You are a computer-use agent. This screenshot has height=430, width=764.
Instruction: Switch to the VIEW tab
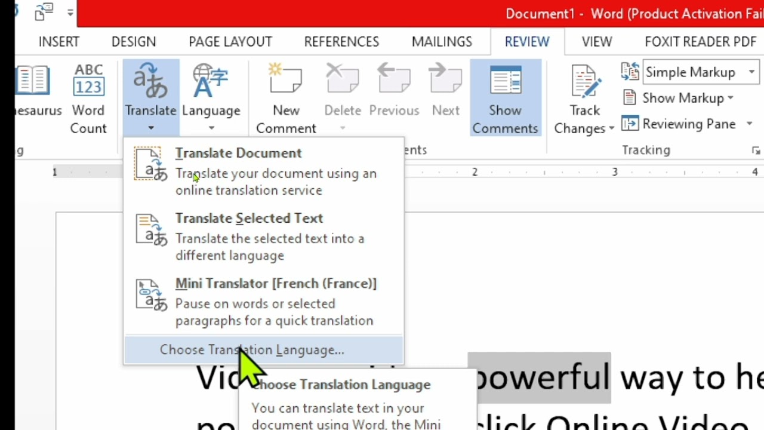[x=597, y=42]
